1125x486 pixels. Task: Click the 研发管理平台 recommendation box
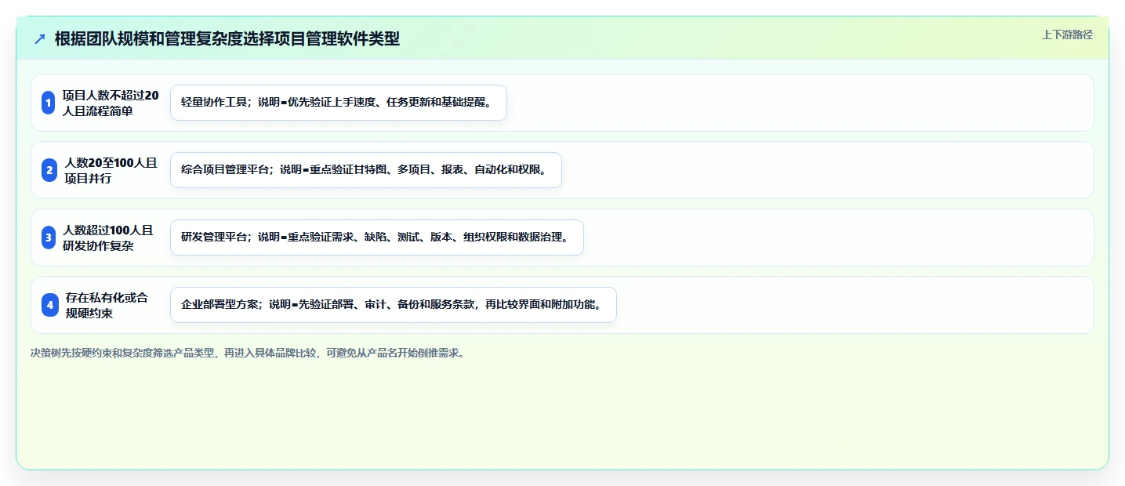pyautogui.click(x=377, y=238)
